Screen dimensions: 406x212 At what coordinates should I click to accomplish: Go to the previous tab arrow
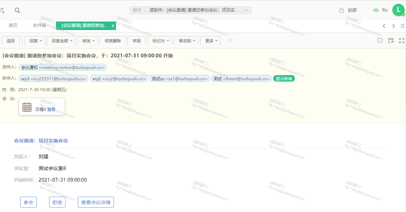(384, 26)
